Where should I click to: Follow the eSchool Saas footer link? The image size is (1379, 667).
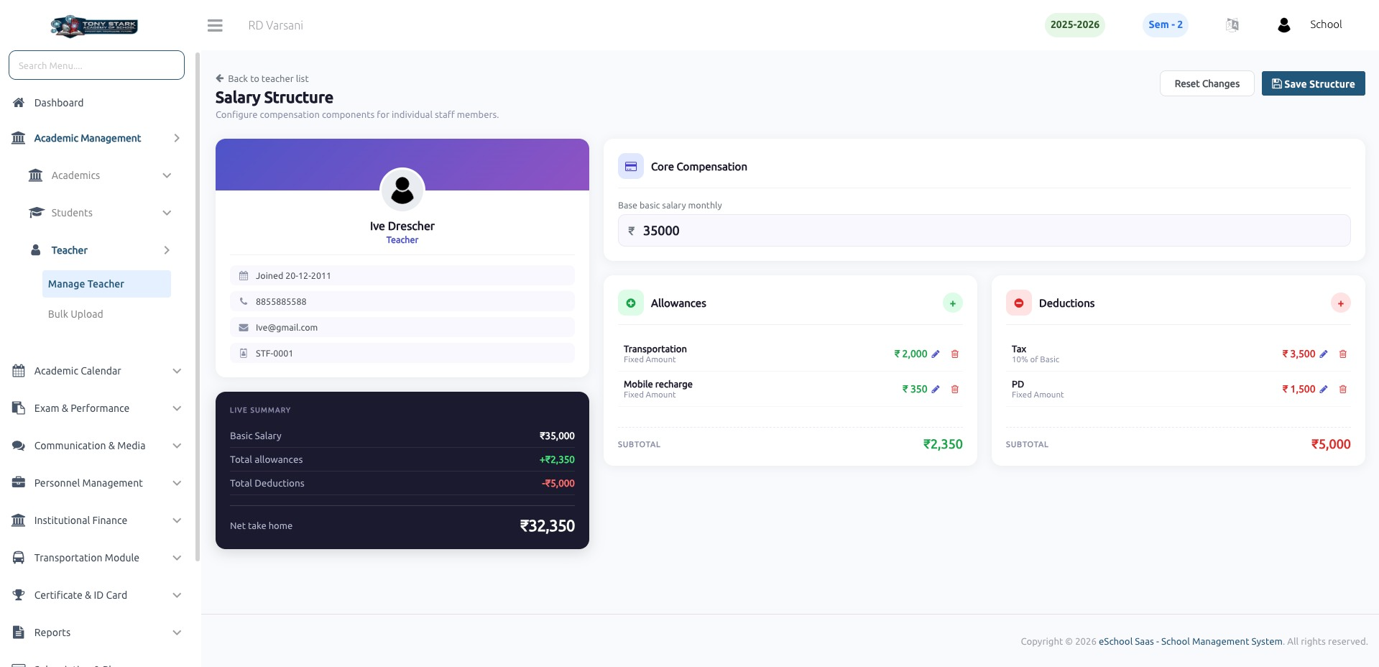tap(1190, 641)
